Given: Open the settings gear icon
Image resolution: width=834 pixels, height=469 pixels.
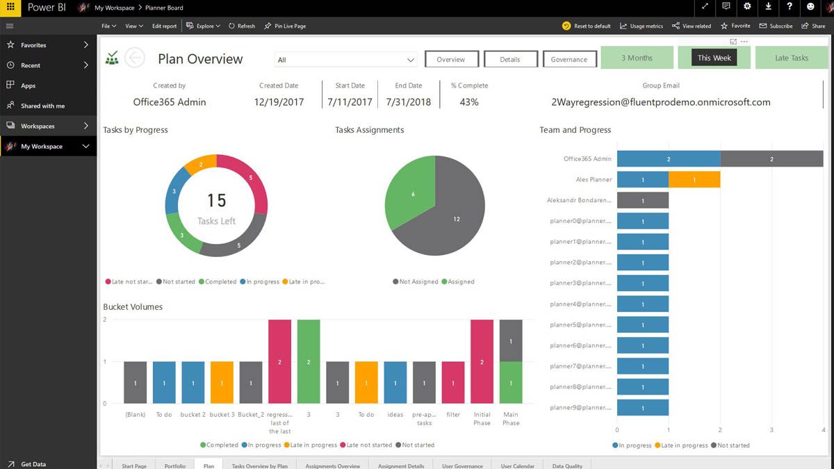Looking at the screenshot, I should click(x=747, y=7).
